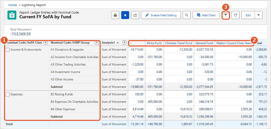Click Total Movement value -153,569.59
Image resolution: width=271 pixels, height=129 pixels.
coord(20,34)
